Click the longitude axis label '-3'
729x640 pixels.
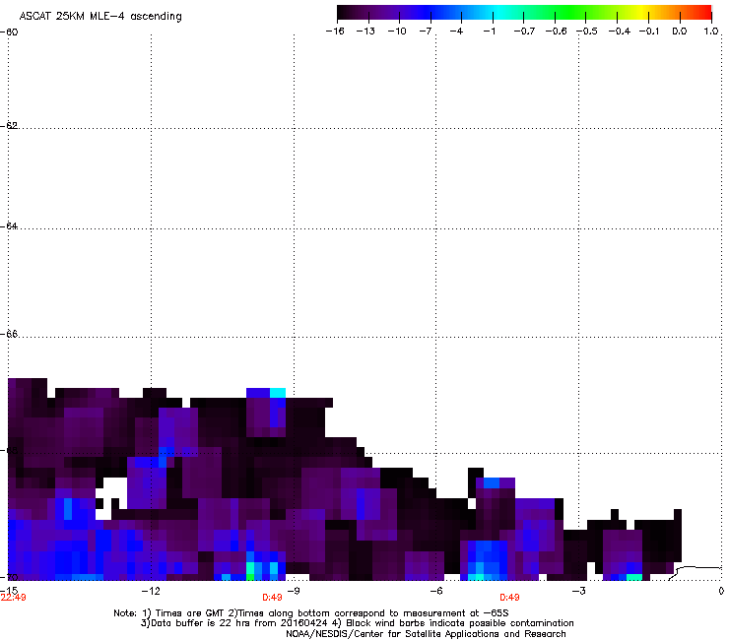578,591
